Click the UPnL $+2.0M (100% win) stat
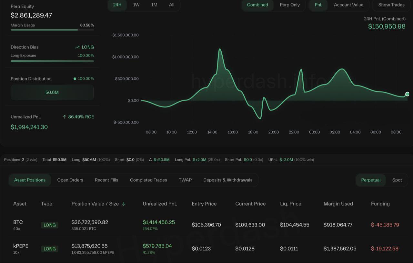The width and height of the screenshot is (413, 263). pos(291,160)
